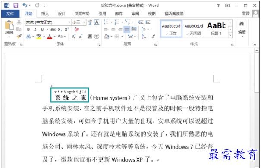This screenshot has width=261, height=168.
Task: Switch to 视图 View tab
Action: point(152,13)
